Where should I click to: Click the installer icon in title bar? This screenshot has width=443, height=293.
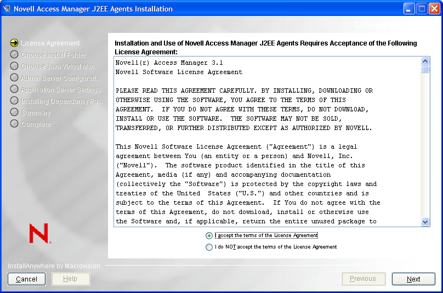click(x=7, y=8)
